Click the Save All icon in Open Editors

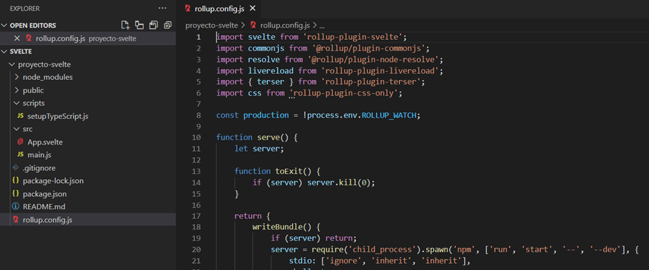[x=153, y=25]
